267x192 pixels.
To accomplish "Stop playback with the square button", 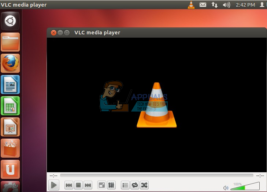I will click(x=78, y=185).
